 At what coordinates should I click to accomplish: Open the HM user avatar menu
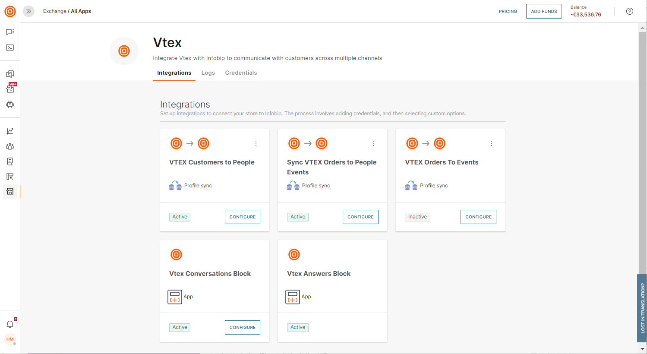10,339
